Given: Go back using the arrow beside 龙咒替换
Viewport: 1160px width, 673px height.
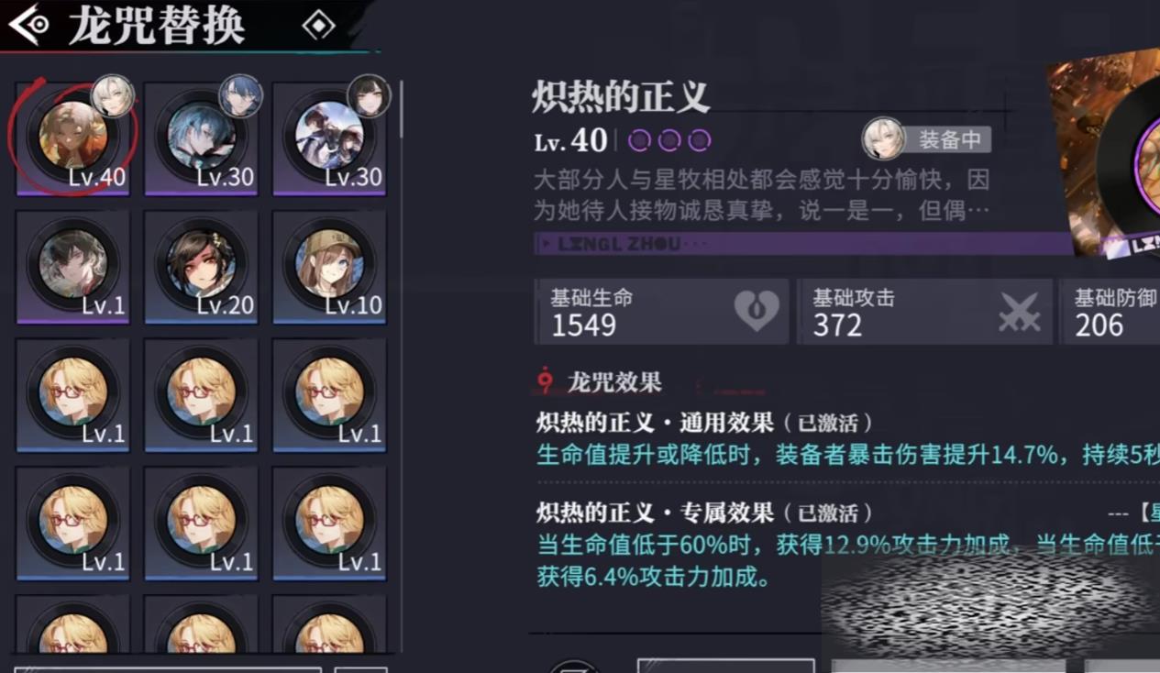Looking at the screenshot, I should tap(28, 25).
